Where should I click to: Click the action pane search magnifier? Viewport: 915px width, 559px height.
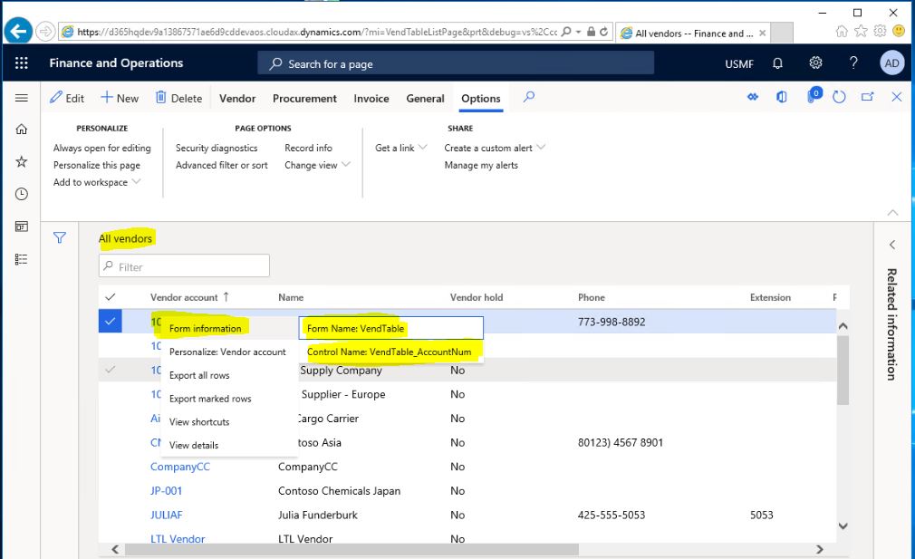529,97
